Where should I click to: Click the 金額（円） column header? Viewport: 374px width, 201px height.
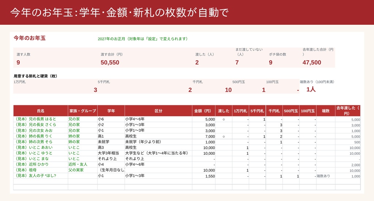click(204, 111)
